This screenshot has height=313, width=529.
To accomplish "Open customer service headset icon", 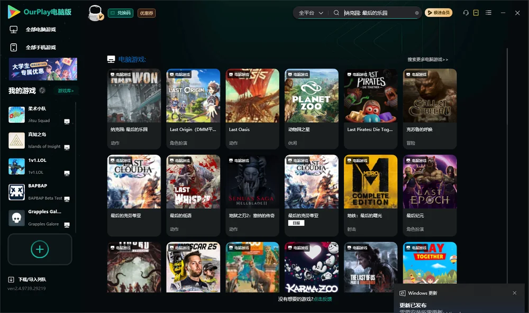I will [466, 13].
